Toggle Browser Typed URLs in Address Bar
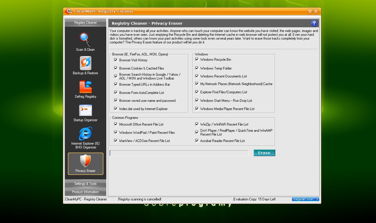Viewport: 376px width, 223px height. [x=116, y=84]
